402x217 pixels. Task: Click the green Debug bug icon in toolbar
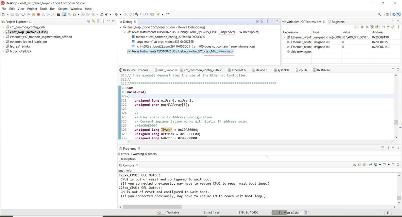click(x=116, y=14)
